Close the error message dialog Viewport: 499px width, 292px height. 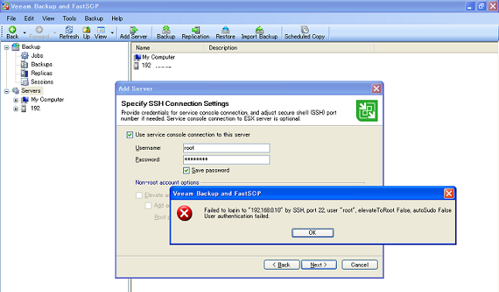pyautogui.click(x=449, y=193)
